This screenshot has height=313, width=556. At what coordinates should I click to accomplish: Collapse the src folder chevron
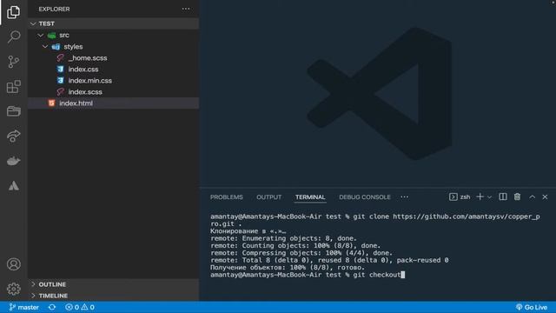41,35
